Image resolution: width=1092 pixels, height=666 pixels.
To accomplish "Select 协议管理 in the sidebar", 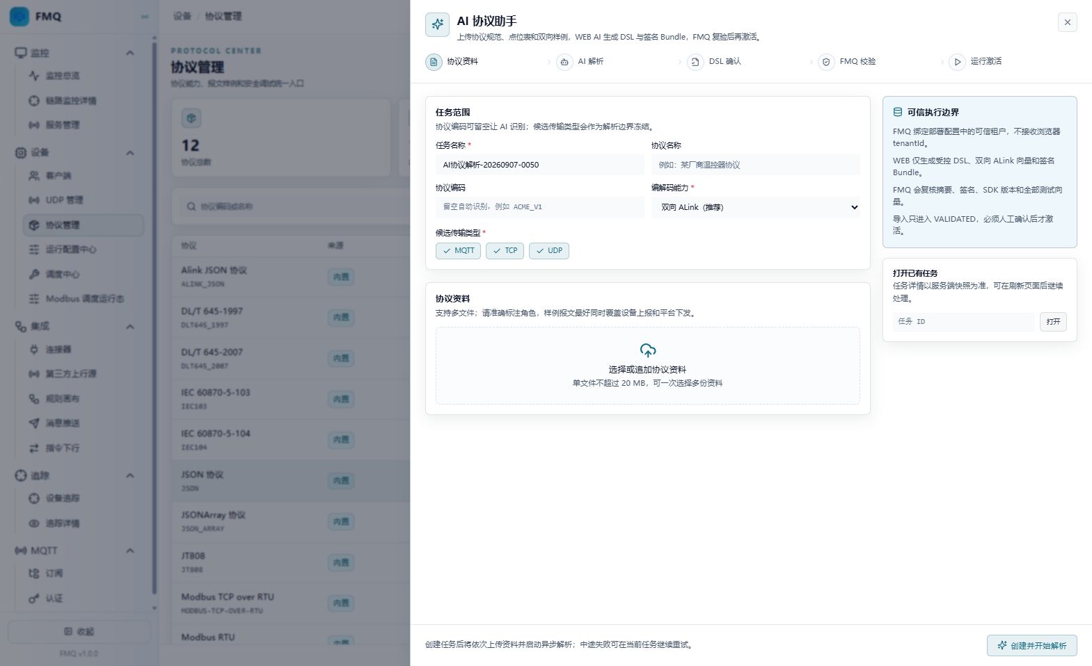I will 84,225.
